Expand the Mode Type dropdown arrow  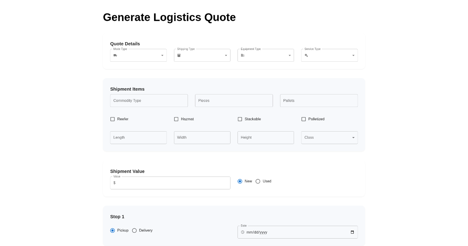(162, 55)
